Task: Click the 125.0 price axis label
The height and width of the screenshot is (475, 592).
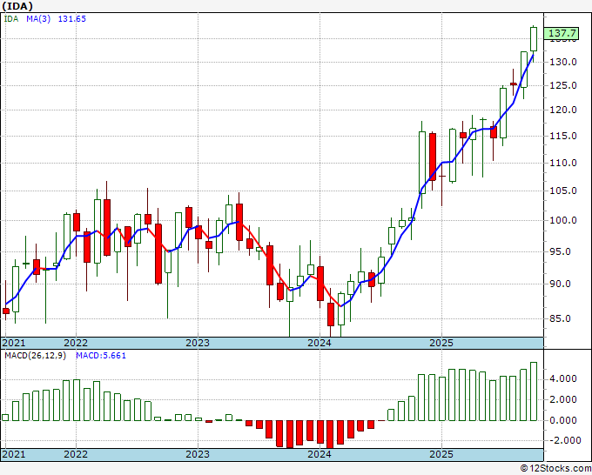Action: point(563,85)
